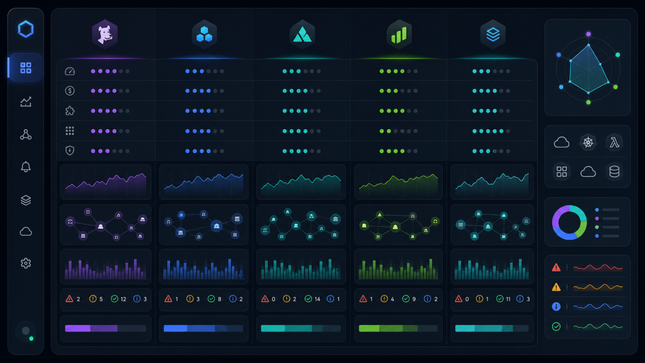Open the purple network topology graph
645x363 pixels.
[106, 225]
